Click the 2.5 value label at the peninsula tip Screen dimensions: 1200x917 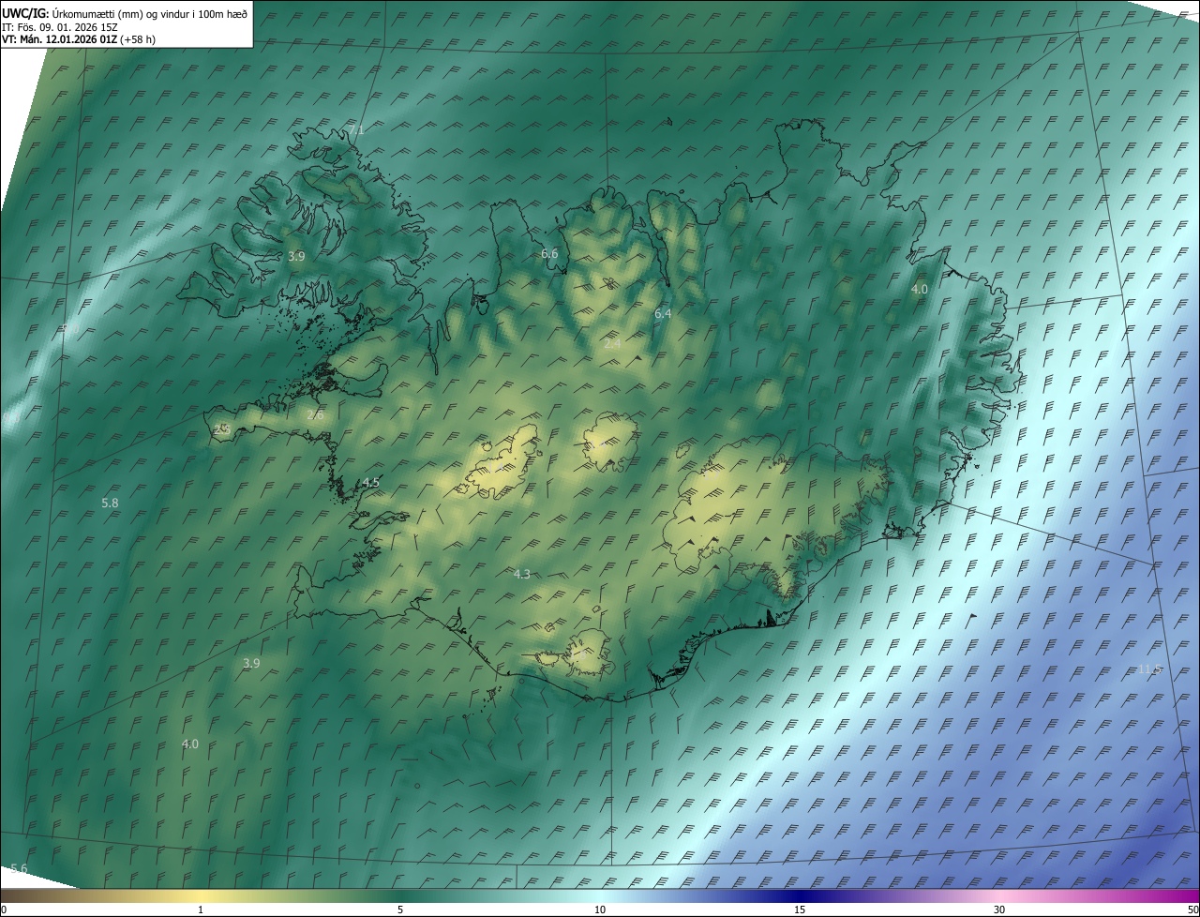point(221,428)
